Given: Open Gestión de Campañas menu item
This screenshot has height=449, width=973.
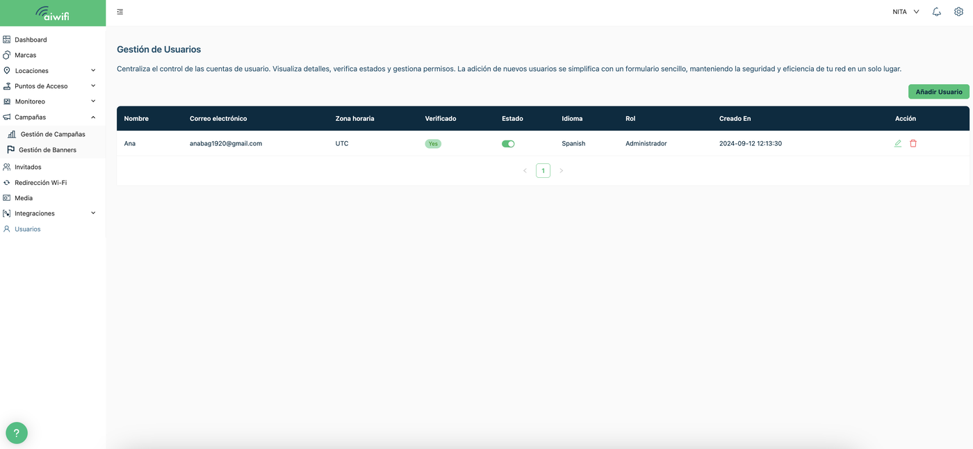Looking at the screenshot, I should [x=53, y=134].
